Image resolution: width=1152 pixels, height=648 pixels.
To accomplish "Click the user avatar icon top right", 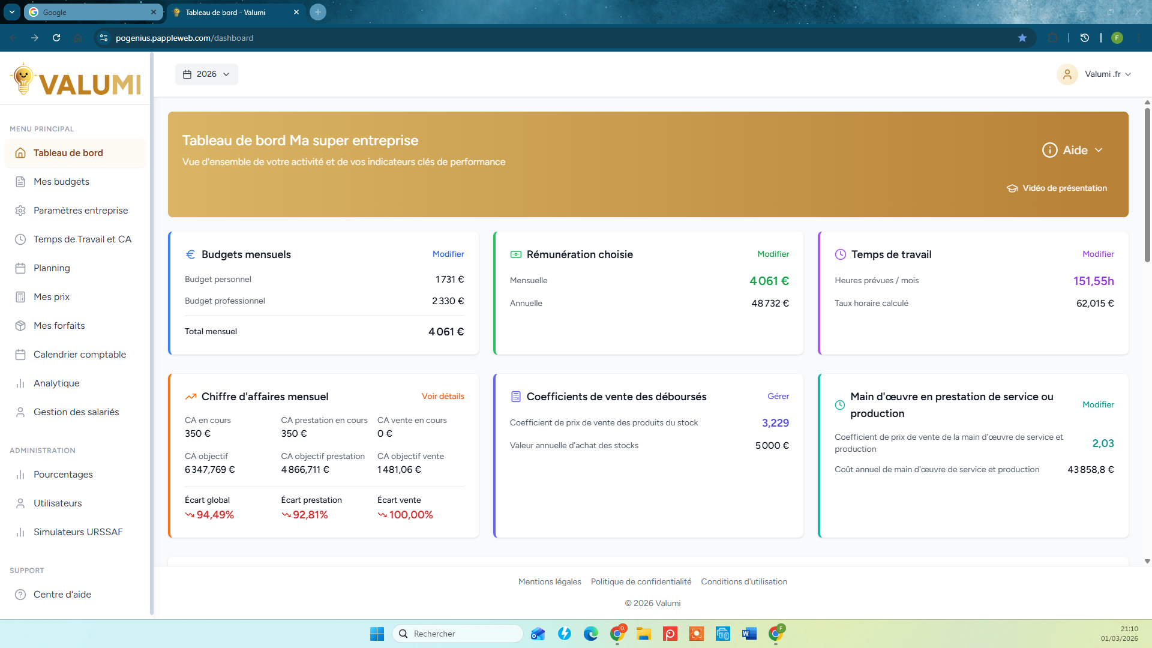I will pyautogui.click(x=1067, y=74).
